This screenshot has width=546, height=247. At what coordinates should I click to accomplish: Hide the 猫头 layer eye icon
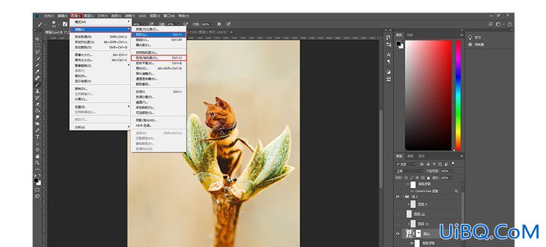click(398, 234)
